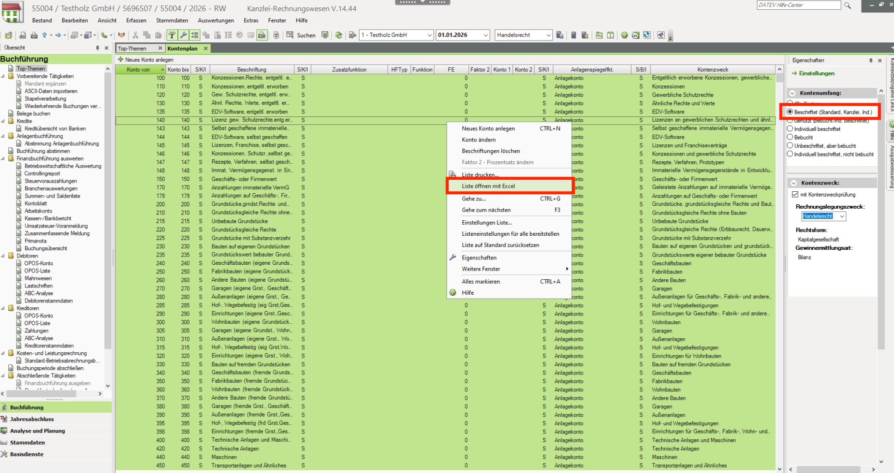
Task: Click the blue up arrow toolbar icon
Action: coord(44,35)
